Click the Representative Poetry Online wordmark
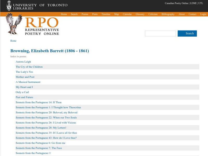Screen dimensions: 208x156 42,26
